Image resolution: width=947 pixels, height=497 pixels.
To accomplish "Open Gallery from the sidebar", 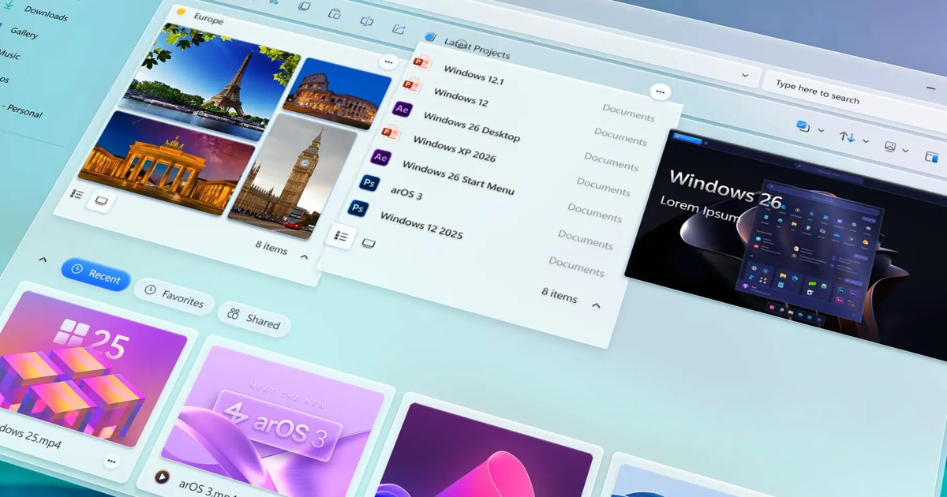I will tap(24, 34).
